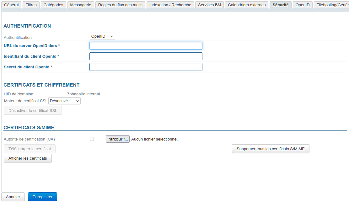This screenshot has height=202, width=349.
Task: Click the Secret du client OpenId field
Action: coord(146,67)
